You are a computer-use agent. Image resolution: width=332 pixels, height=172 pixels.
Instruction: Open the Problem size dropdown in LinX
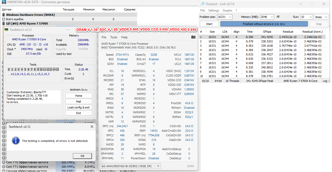(x=230, y=17)
